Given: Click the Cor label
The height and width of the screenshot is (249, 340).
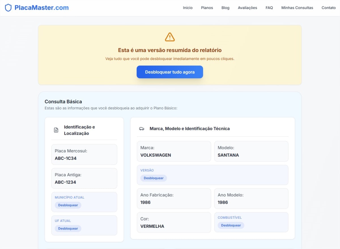Looking at the screenshot, I should click(144, 219).
